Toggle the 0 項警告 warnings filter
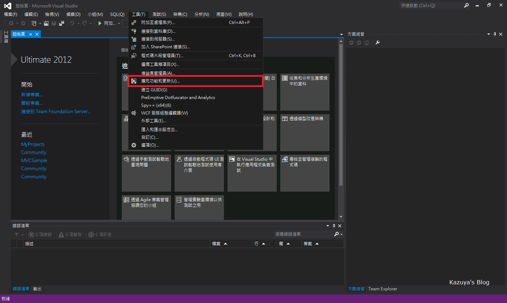The height and width of the screenshot is (303, 507). [x=70, y=234]
